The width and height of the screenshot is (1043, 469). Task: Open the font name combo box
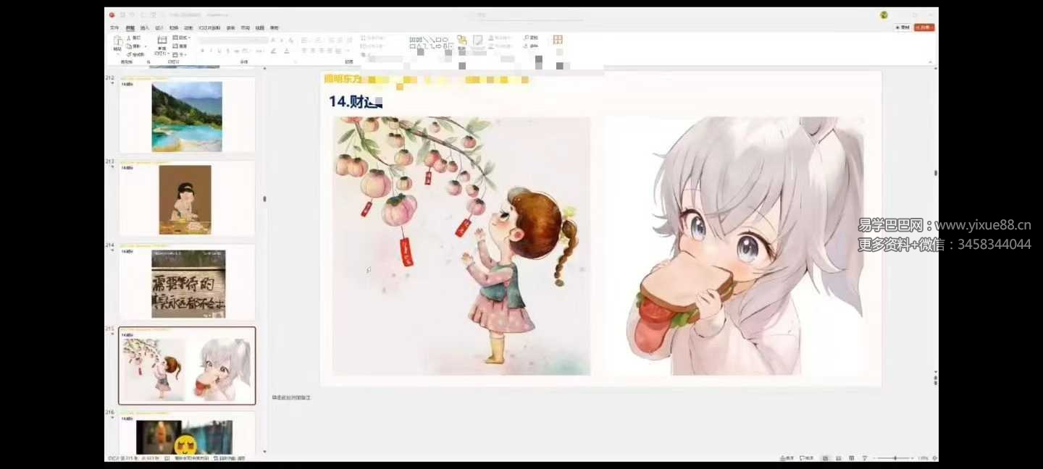click(232, 41)
